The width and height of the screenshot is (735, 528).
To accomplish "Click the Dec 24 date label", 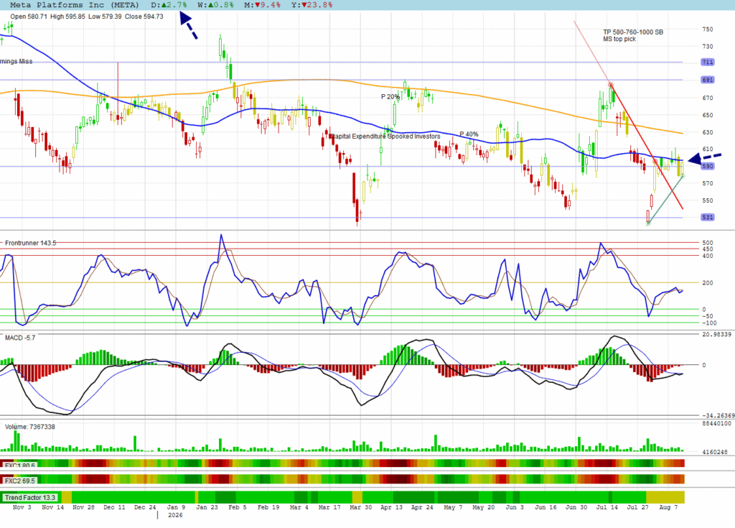I will coord(145,507).
